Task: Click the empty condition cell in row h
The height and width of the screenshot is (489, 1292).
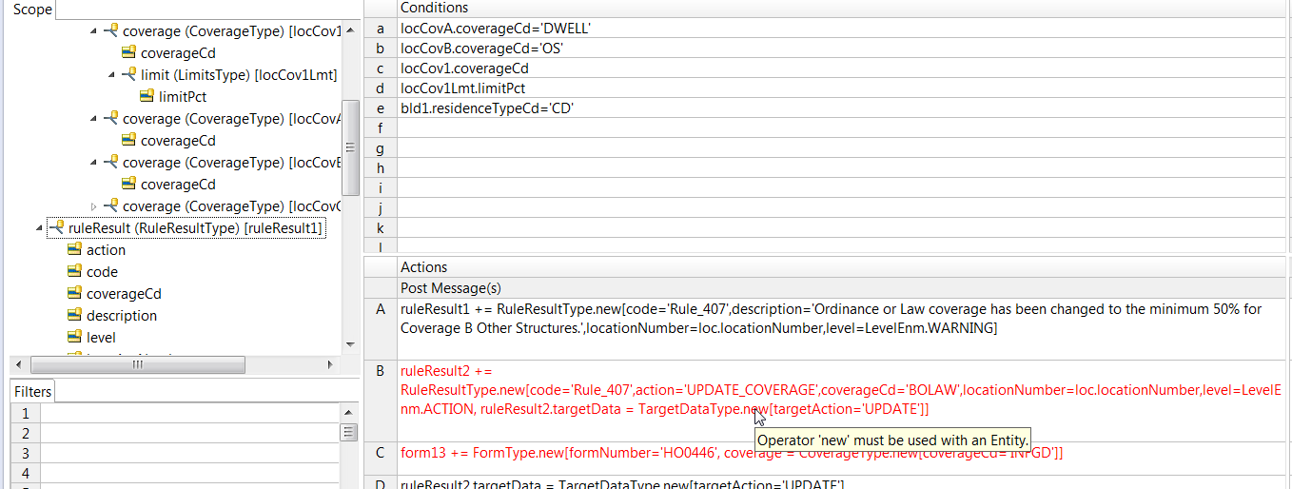Action: pos(841,167)
